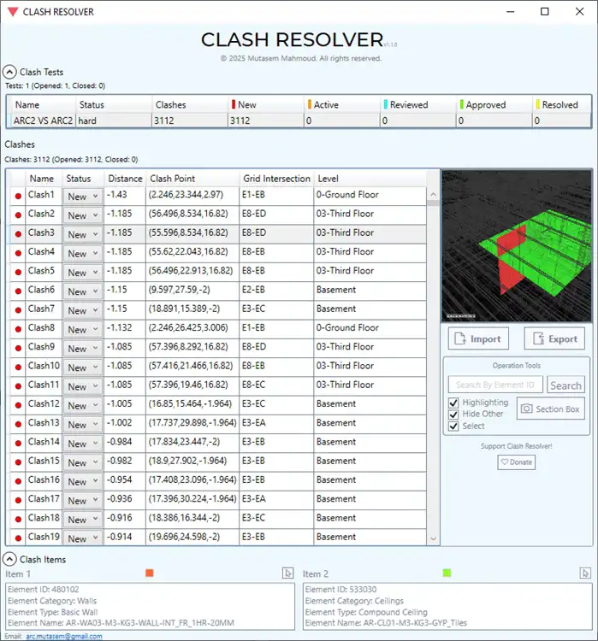This screenshot has height=641, width=598.
Task: Select Element ID: 480102 text
Action: click(x=44, y=589)
